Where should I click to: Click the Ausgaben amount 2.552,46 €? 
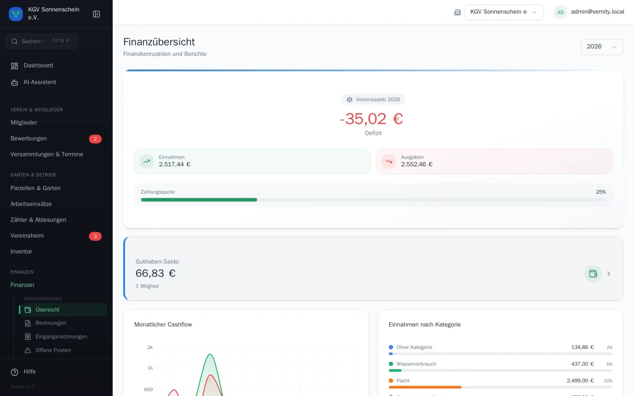417,164
